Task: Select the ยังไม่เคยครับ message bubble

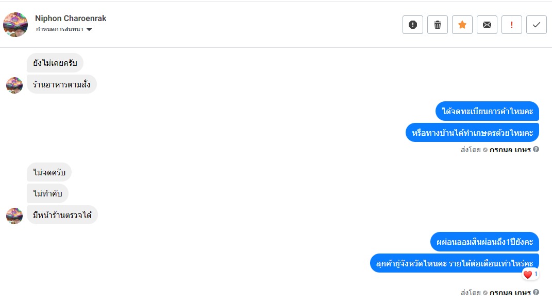Action: point(55,63)
